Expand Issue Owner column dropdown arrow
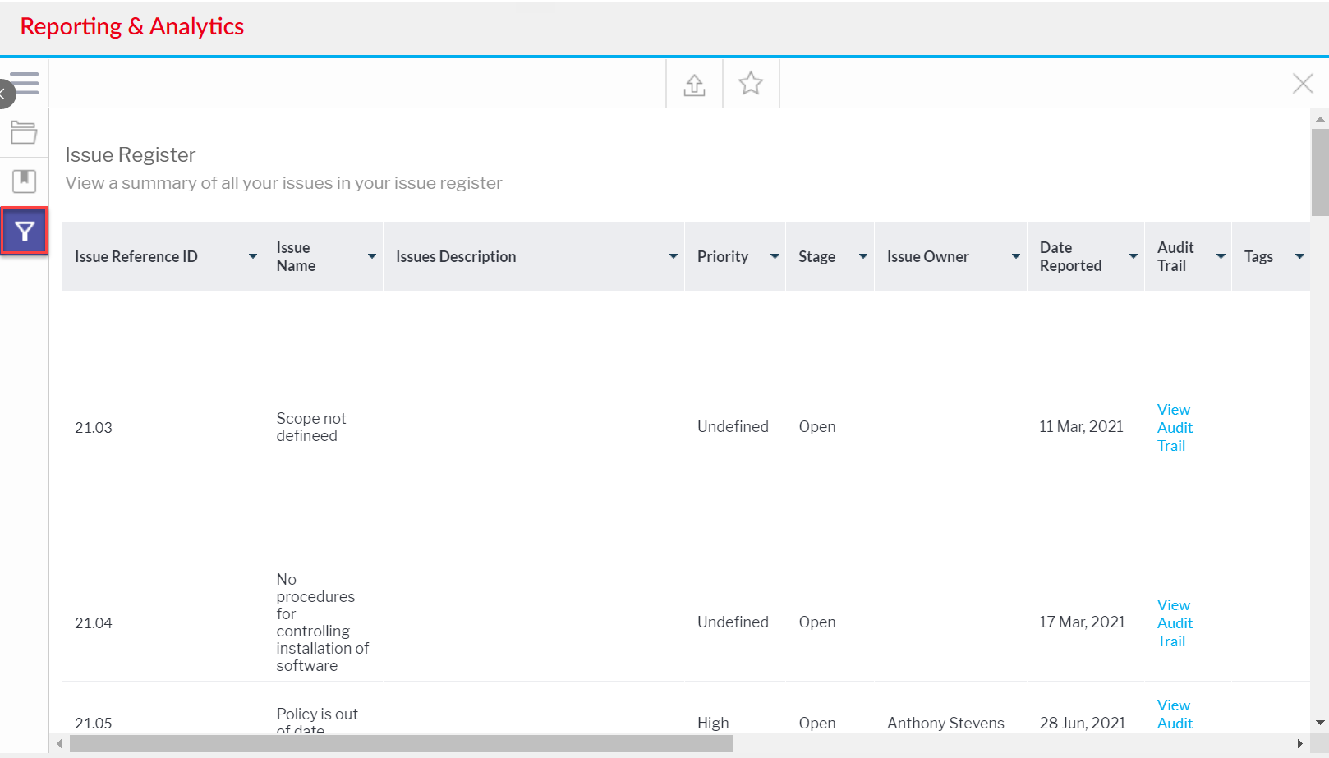 [x=1015, y=257]
